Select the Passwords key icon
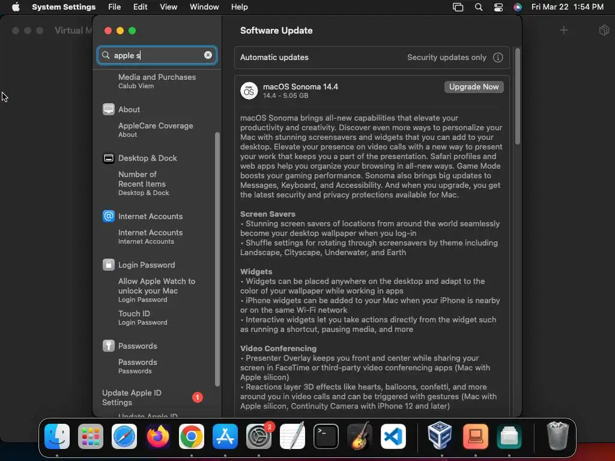 [109, 346]
